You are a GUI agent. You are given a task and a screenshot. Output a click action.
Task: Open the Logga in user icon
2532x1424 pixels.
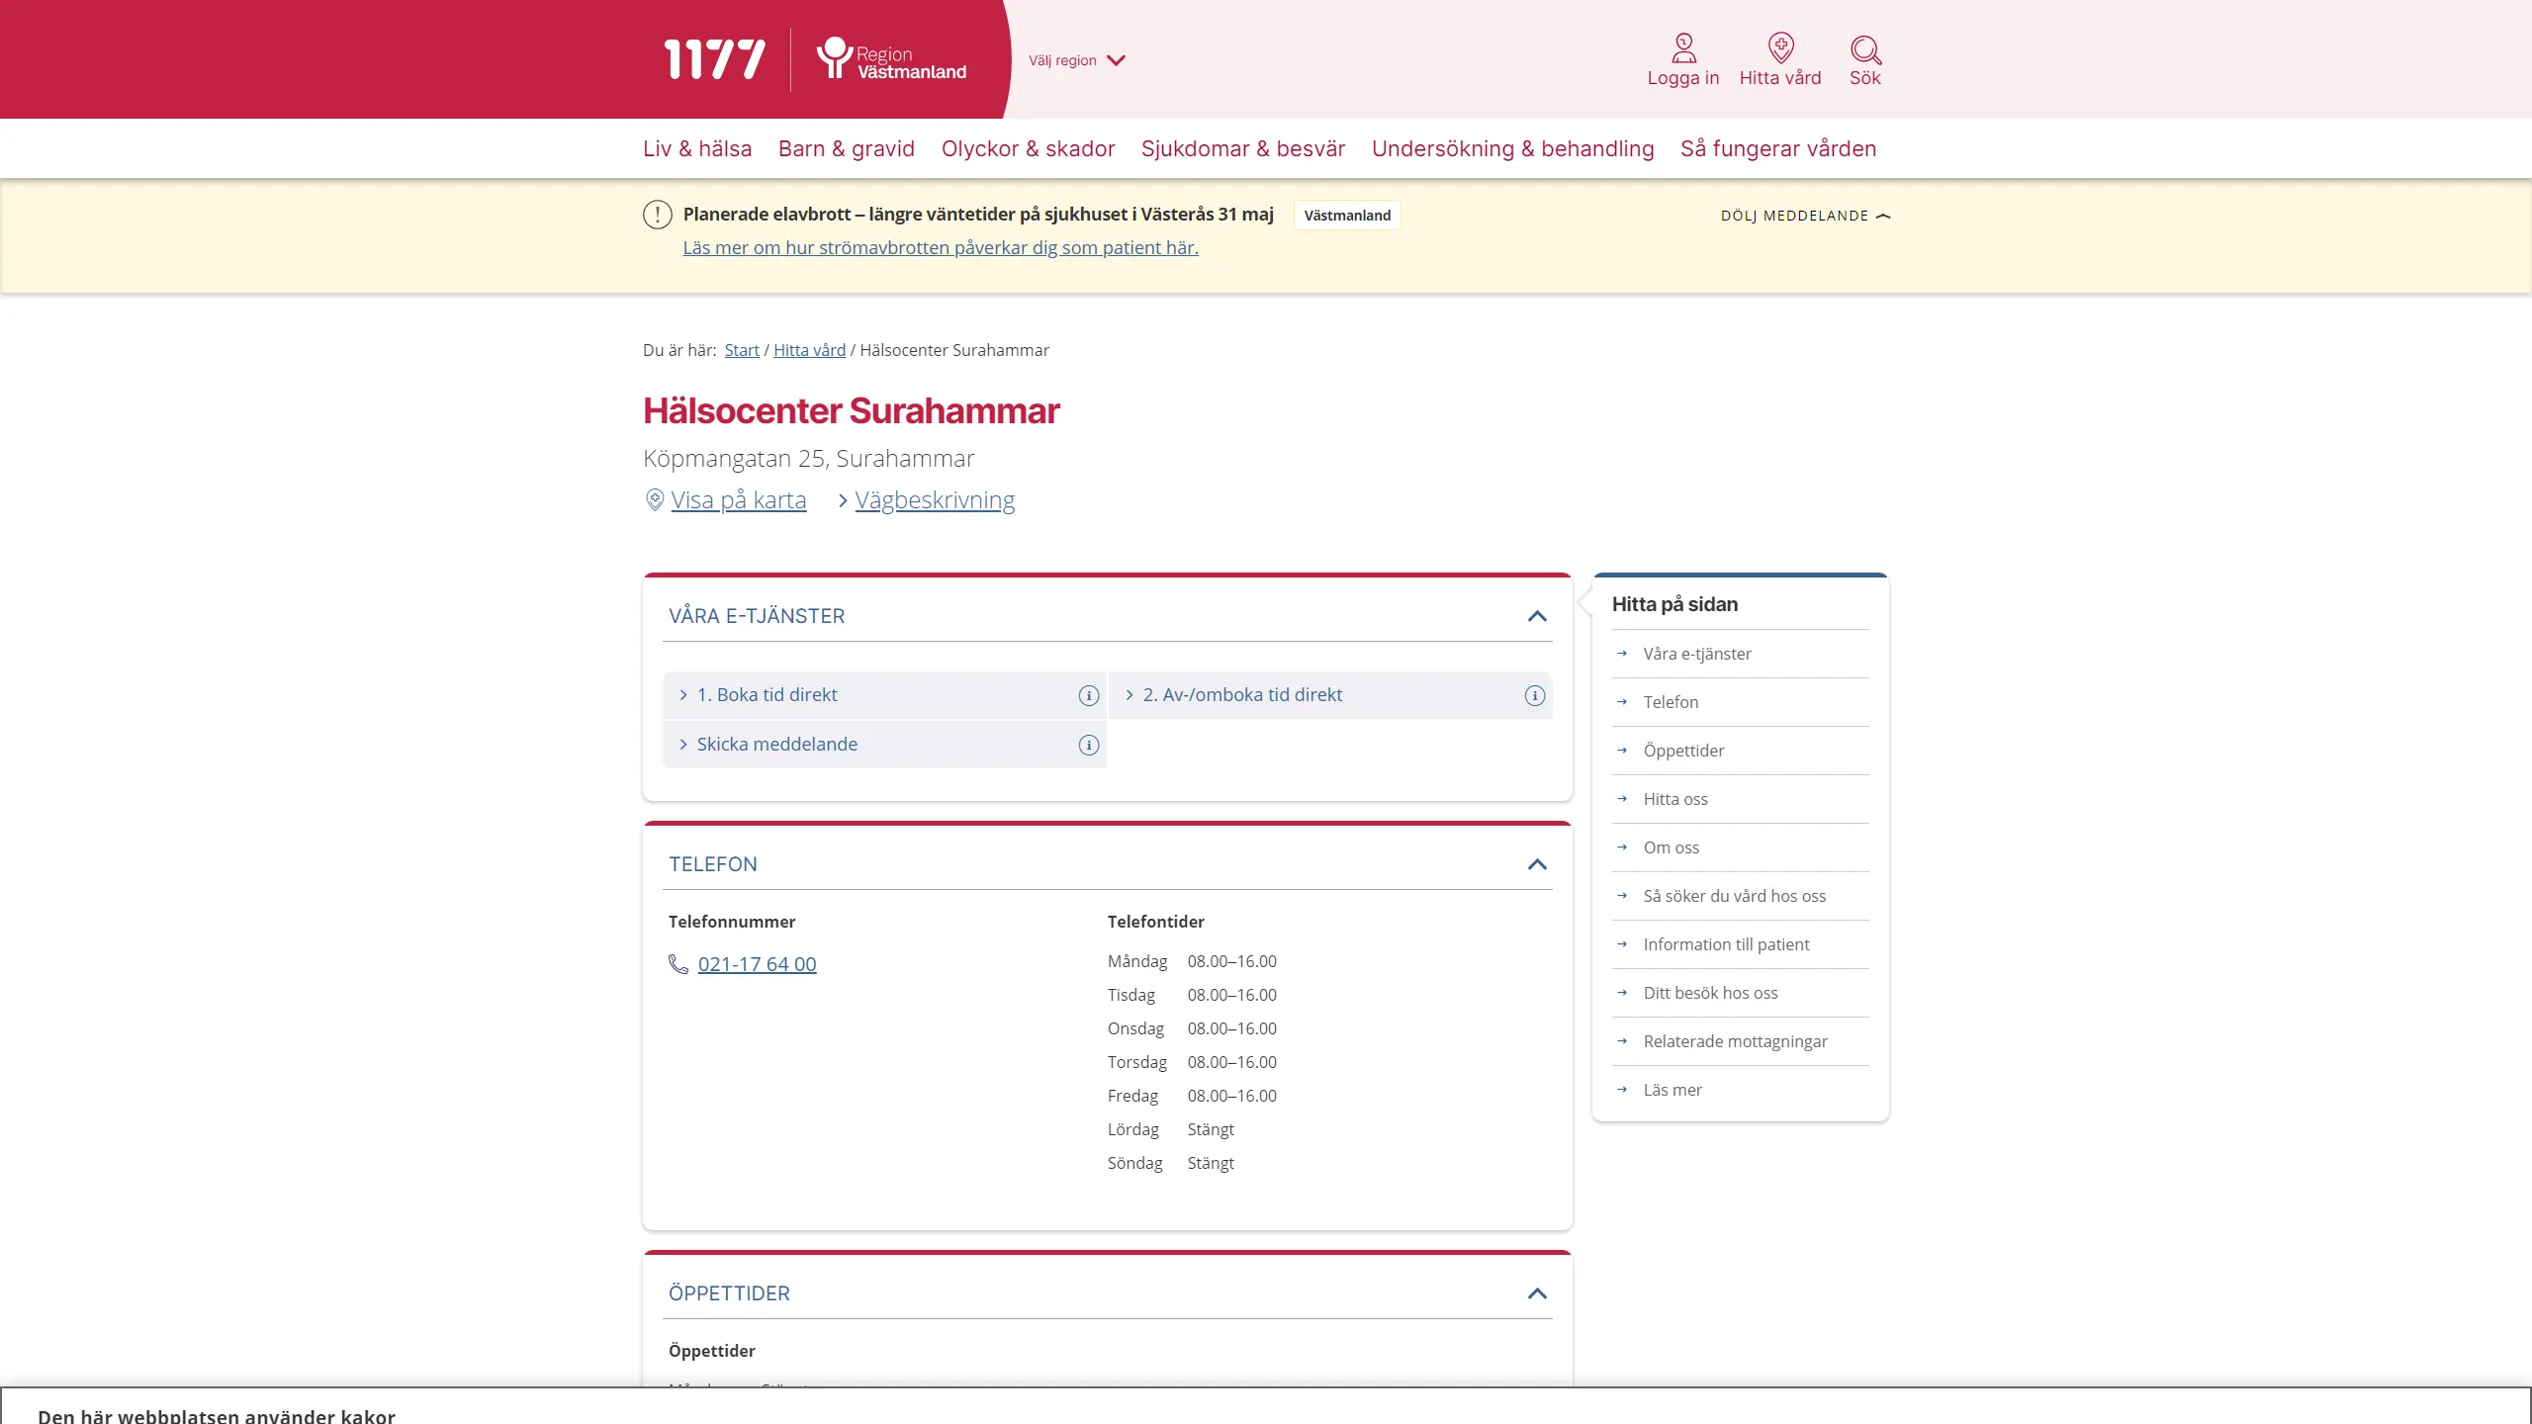click(x=1683, y=47)
